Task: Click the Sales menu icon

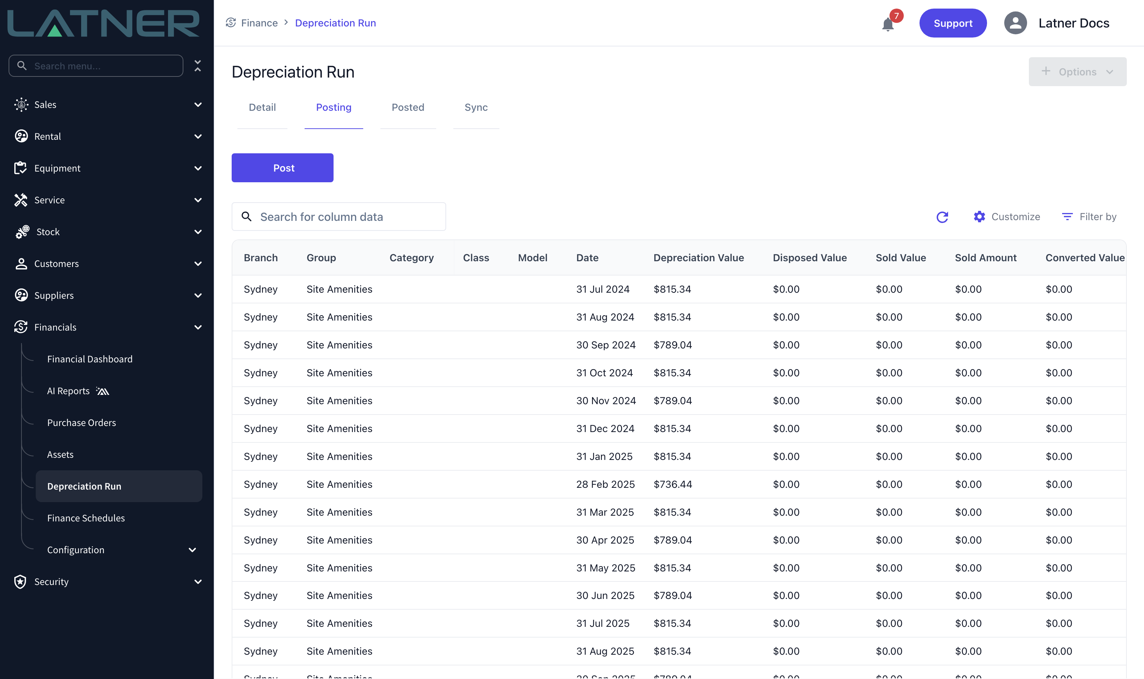Action: (21, 105)
